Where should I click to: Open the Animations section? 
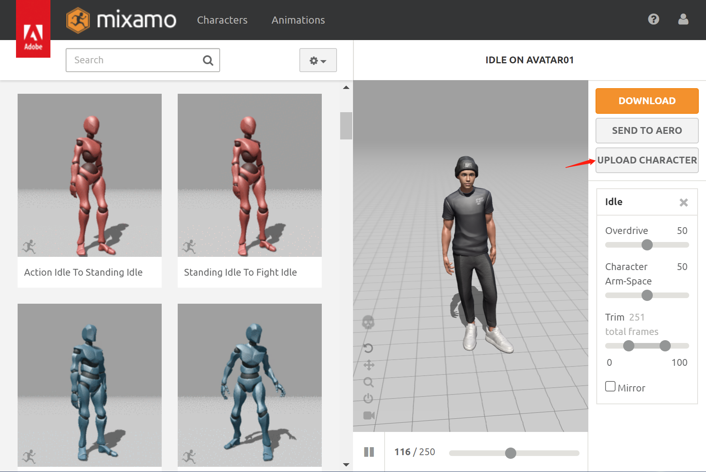point(298,20)
